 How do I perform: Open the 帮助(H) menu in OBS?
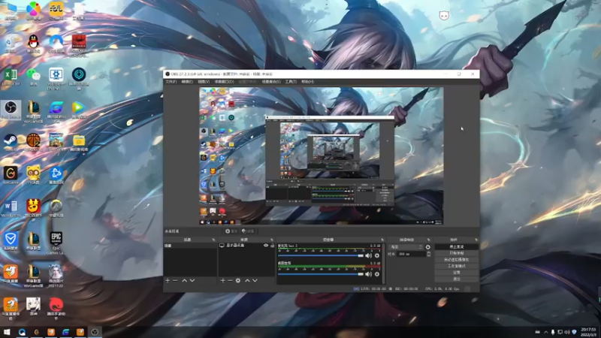[307, 82]
